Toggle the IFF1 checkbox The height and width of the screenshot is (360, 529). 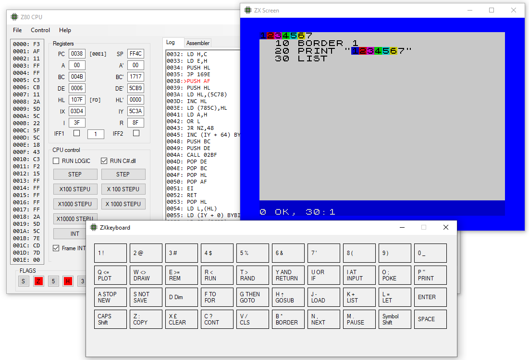click(76, 133)
